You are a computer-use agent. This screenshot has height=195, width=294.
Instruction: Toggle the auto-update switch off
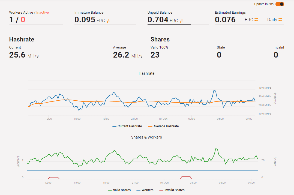(280, 4)
